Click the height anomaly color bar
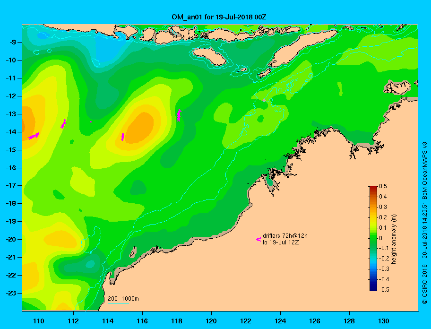Viewport: 431px width, 329px height. tap(373, 238)
